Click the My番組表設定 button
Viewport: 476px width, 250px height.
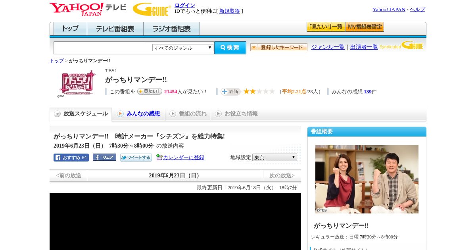365,27
